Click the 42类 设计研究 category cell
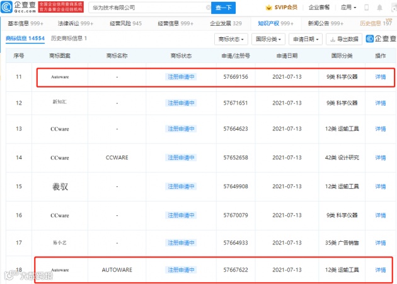397x284 pixels. click(342, 157)
